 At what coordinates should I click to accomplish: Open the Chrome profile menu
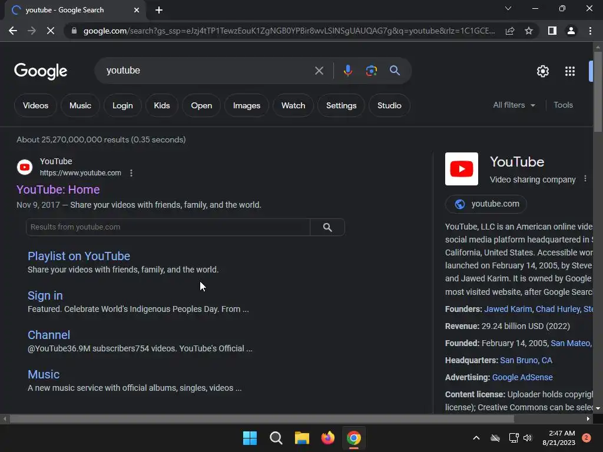click(571, 31)
